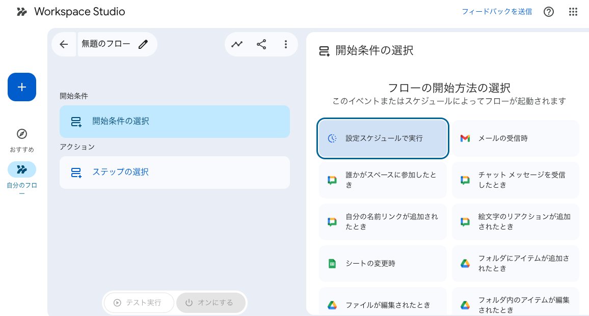
Task: Click Chat icon on チャット メッセージ card
Action: 465,180
